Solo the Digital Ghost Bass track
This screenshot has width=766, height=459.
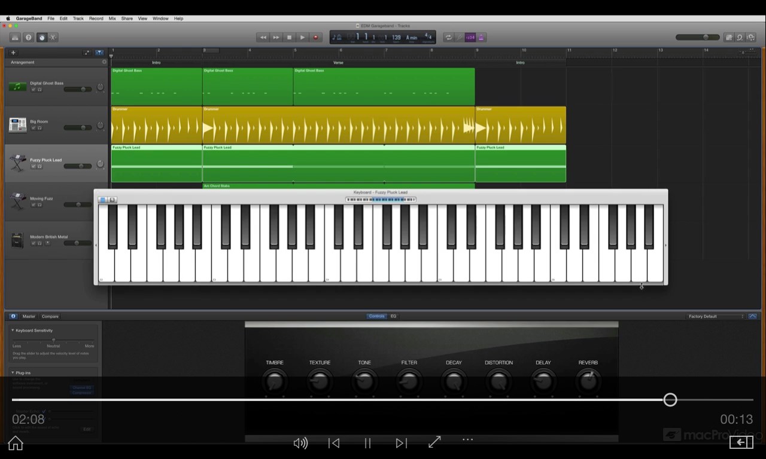(x=39, y=90)
